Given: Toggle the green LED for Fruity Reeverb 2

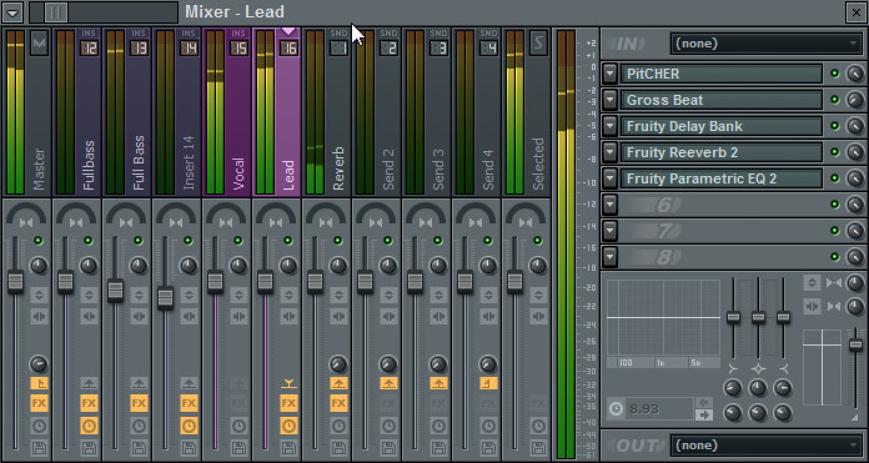Looking at the screenshot, I should 835,152.
